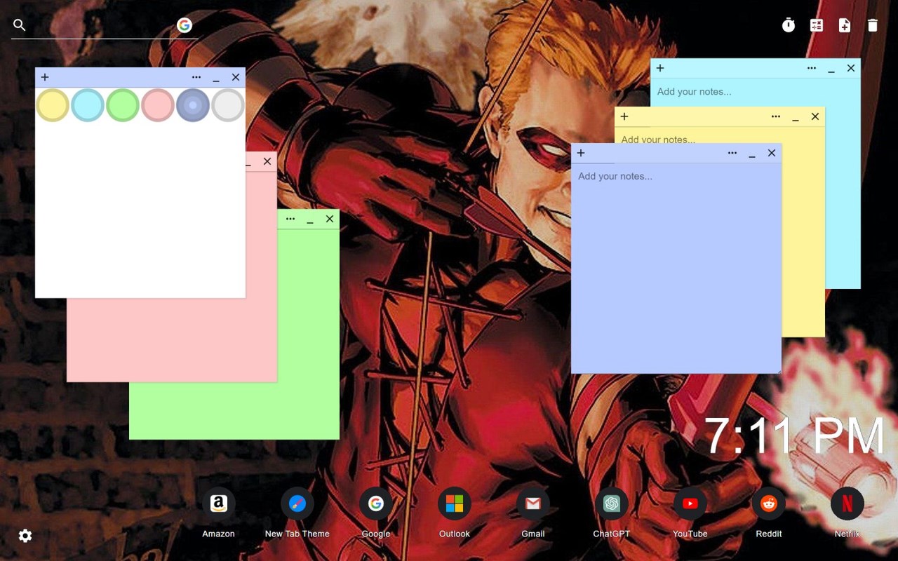Click the 7:11 PM clock
Screen dimensions: 898x561
coord(794,436)
